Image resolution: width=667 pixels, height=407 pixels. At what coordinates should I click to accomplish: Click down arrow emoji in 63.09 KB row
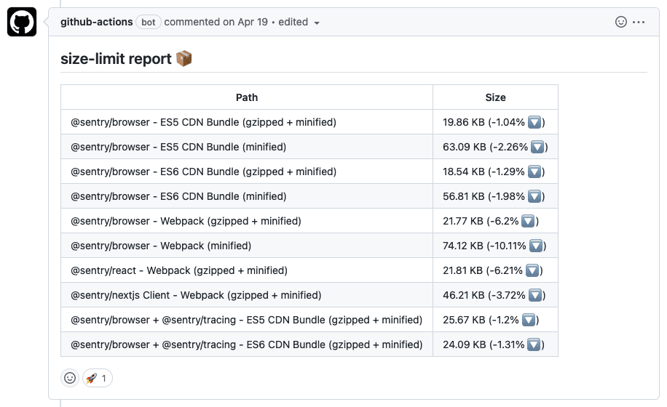coord(537,147)
